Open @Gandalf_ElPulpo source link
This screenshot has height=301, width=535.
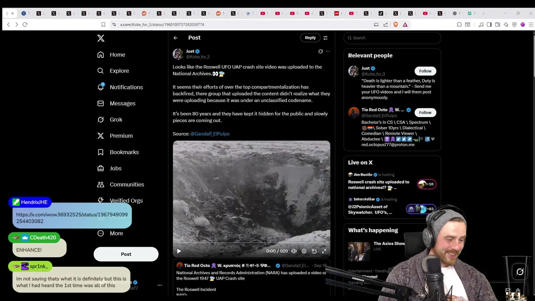[210, 134]
